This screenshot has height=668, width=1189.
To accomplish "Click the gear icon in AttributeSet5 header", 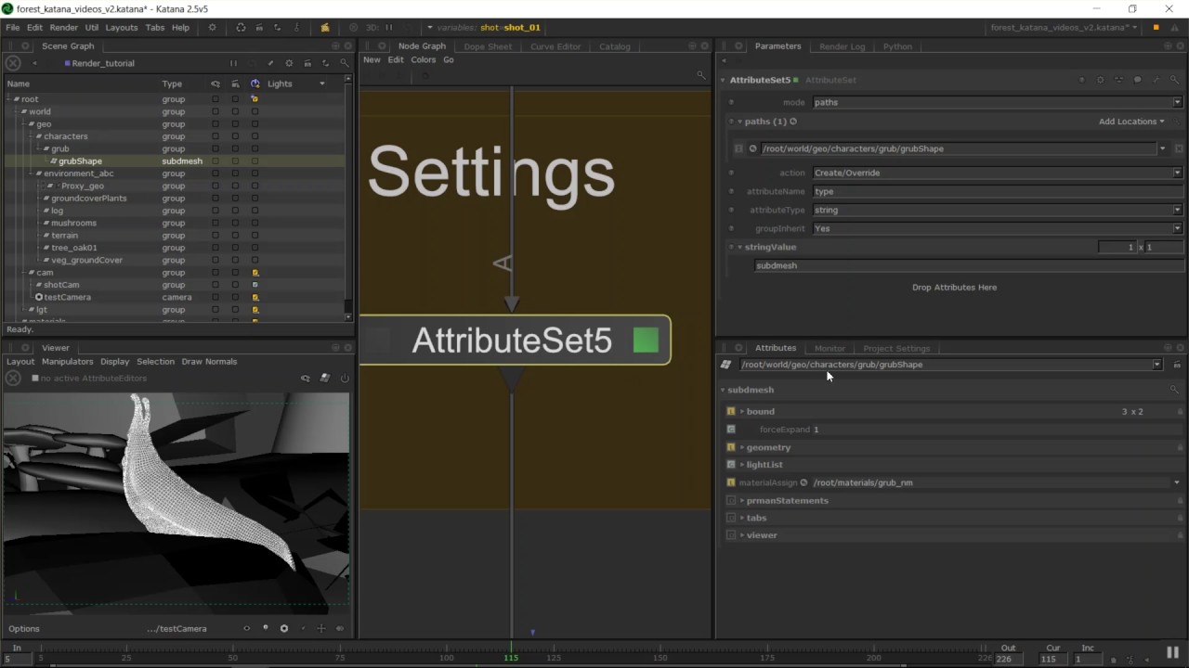I will [1101, 80].
